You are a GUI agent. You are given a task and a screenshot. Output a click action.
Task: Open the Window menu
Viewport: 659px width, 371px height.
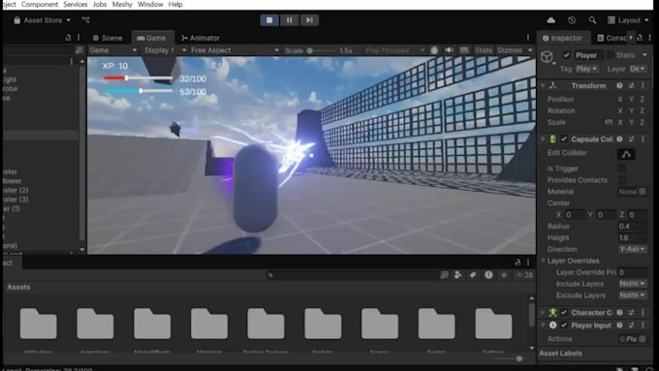click(x=150, y=4)
